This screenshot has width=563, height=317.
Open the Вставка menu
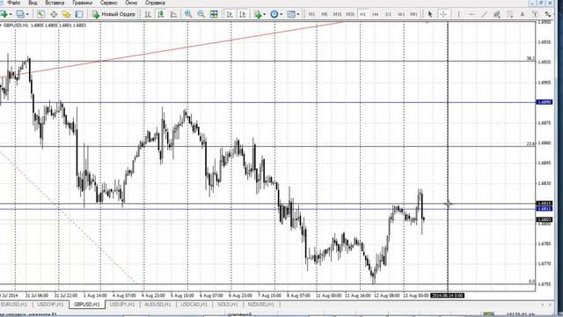pyautogui.click(x=55, y=3)
